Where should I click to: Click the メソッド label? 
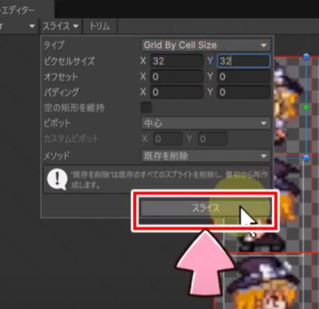click(x=57, y=156)
